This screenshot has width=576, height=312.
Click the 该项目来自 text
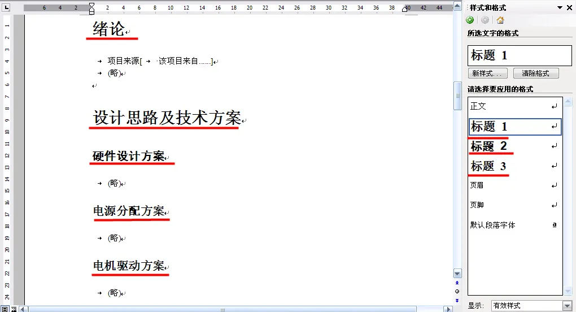click(x=178, y=61)
